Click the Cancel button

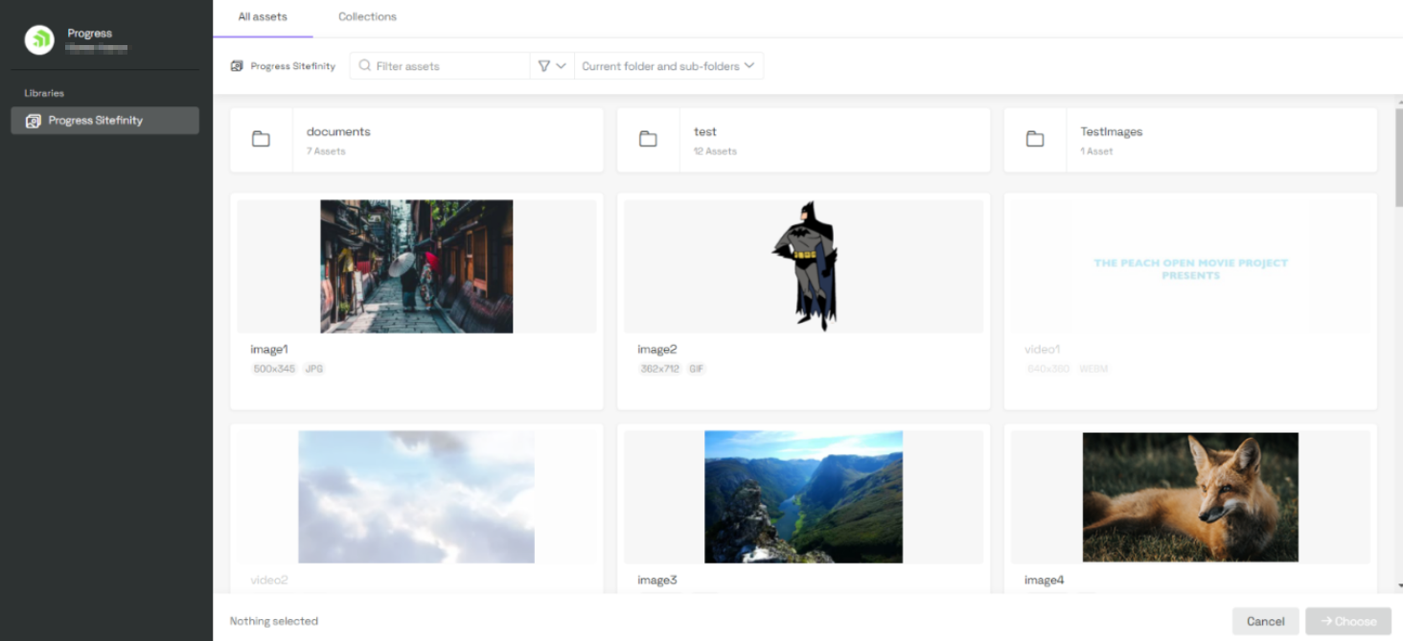1265,621
